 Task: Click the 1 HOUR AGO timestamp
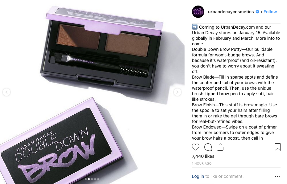(x=202, y=164)
